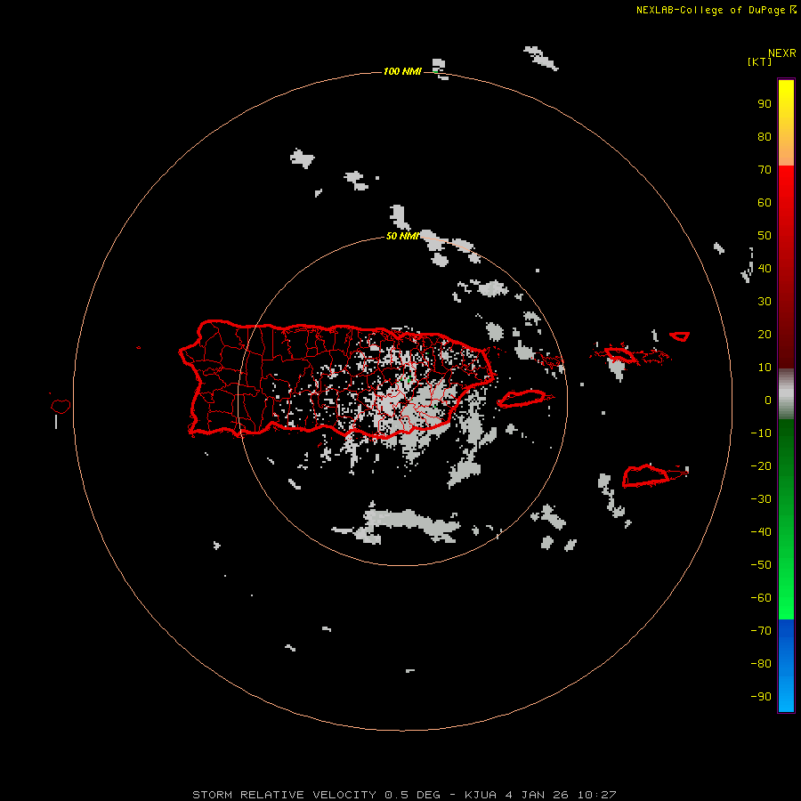This screenshot has height=801, width=801.
Task: Click the Vieques island outline east of Puerto Rico
Action: point(524,399)
